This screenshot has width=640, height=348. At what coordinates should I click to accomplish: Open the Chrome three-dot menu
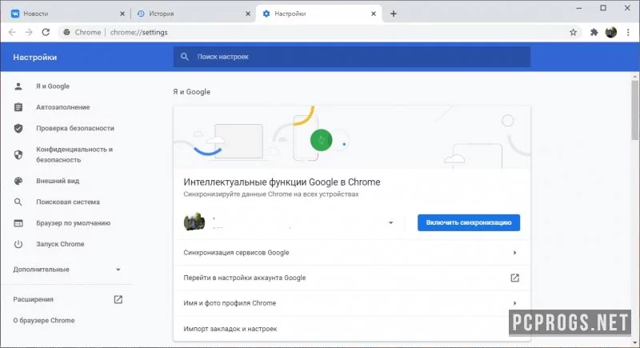coord(628,32)
